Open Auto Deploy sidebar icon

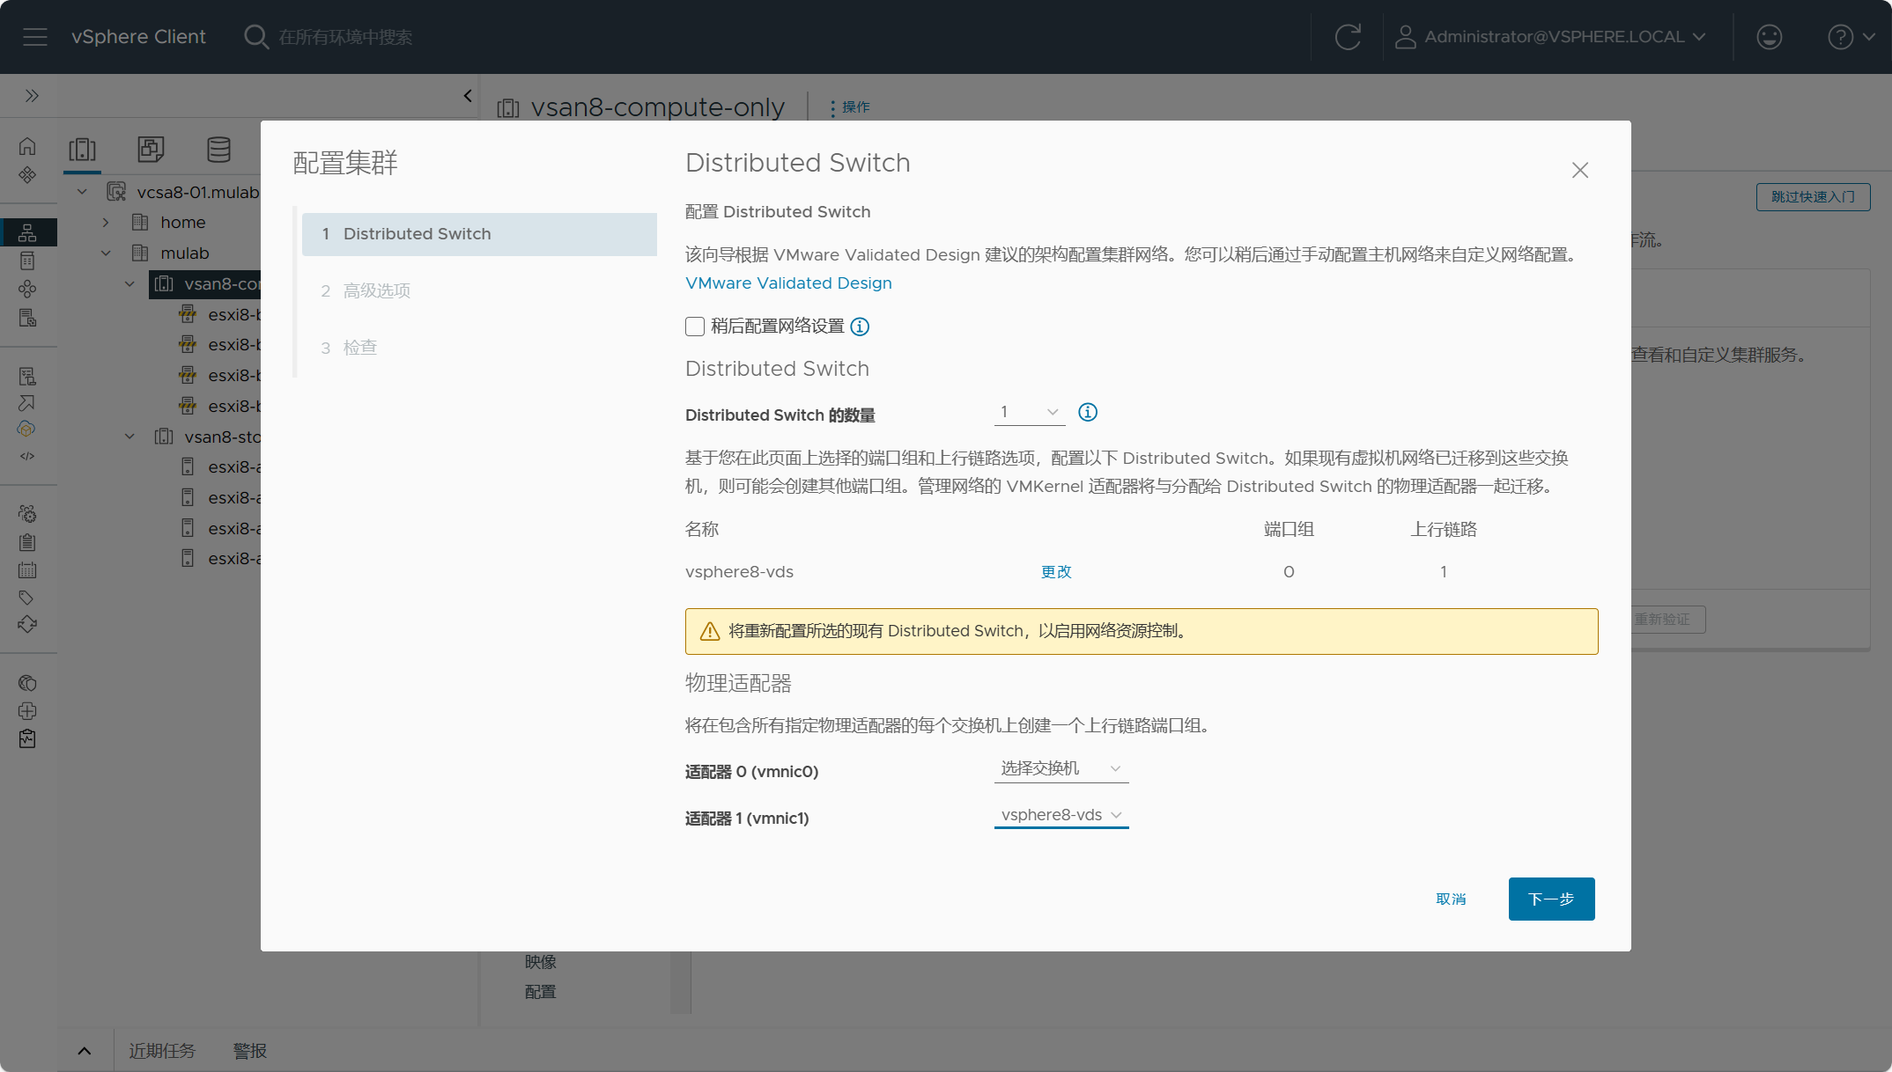(x=27, y=403)
